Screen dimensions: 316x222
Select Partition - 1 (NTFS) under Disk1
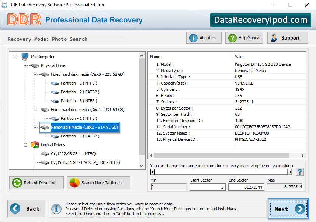point(79,118)
